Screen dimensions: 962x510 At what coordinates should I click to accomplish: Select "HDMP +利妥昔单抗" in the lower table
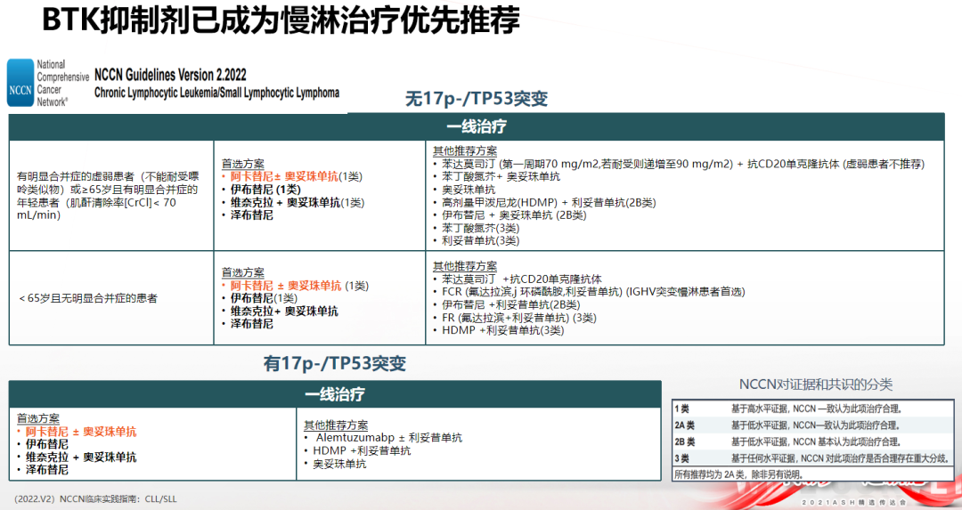pos(362,451)
